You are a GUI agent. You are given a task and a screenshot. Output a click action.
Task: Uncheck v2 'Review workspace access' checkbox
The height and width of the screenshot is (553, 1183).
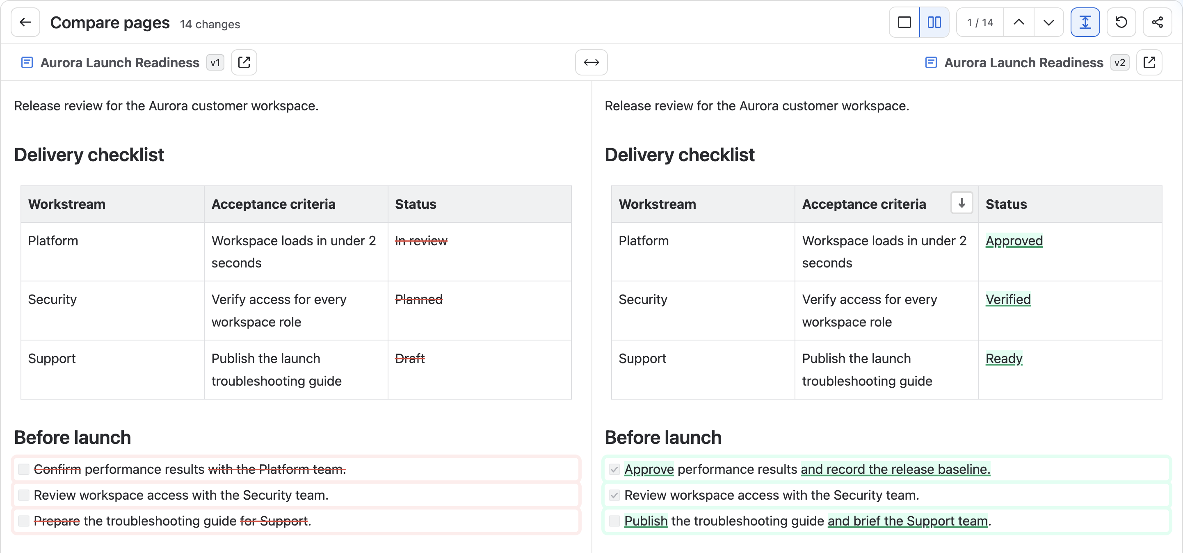pyautogui.click(x=614, y=495)
